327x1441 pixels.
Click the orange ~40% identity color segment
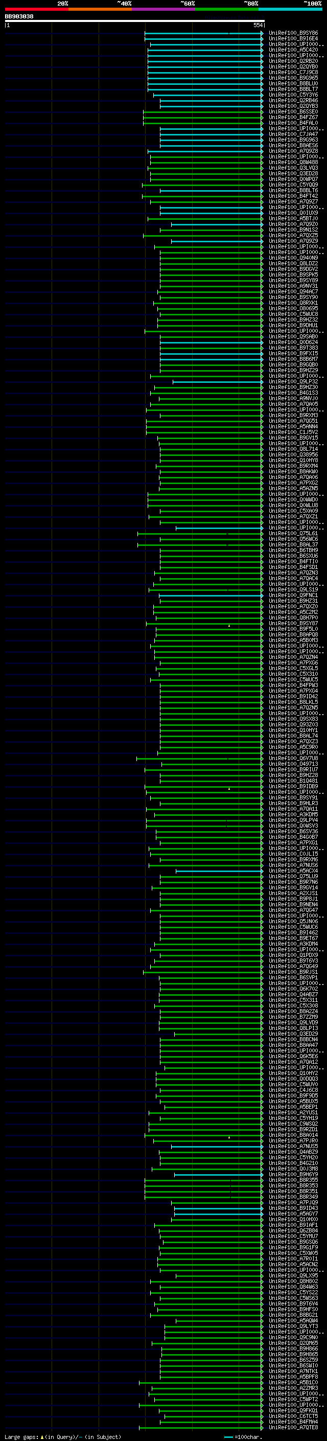click(x=100, y=9)
